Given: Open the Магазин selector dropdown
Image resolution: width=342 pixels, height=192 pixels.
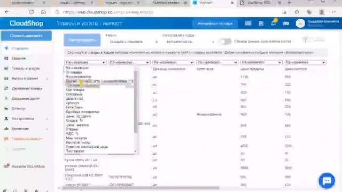Looking at the screenshot, I should [133, 42].
